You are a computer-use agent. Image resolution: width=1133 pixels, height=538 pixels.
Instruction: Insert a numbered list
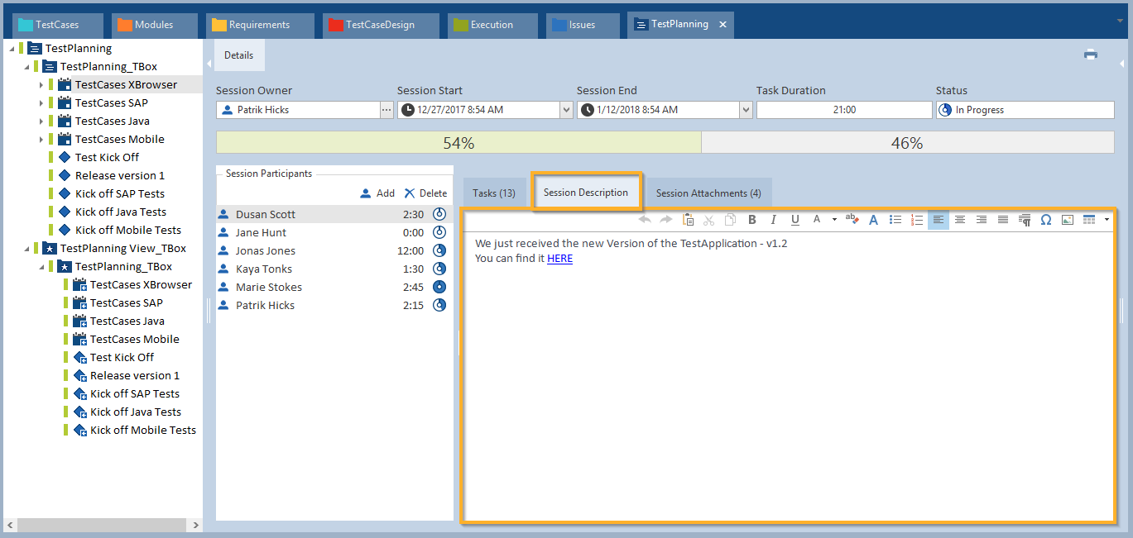click(917, 220)
